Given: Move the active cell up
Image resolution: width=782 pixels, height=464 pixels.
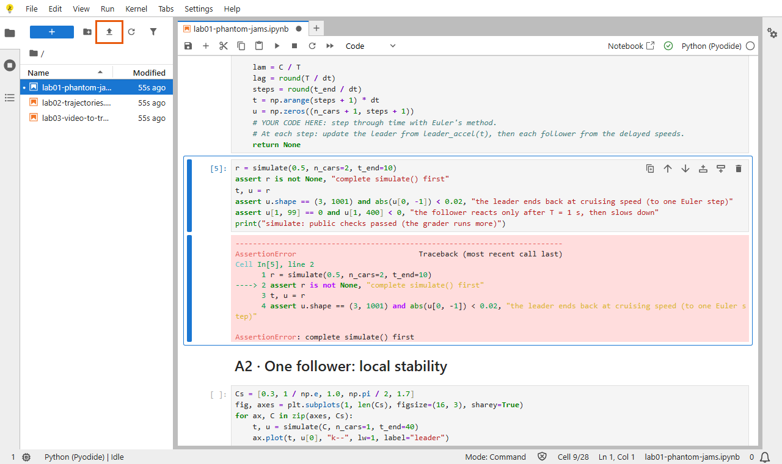Looking at the screenshot, I should pyautogui.click(x=668, y=169).
